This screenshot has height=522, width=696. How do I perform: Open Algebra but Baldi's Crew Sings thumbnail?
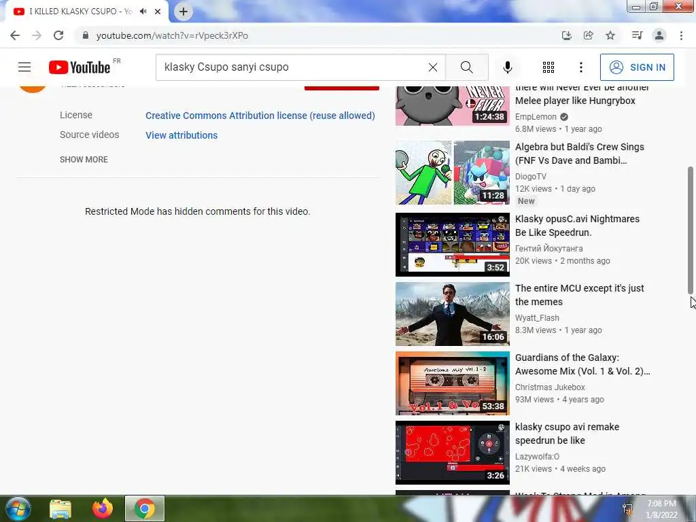[x=452, y=173]
